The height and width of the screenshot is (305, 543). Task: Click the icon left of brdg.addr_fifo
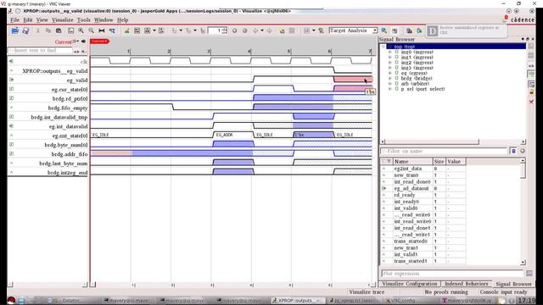click(x=11, y=153)
